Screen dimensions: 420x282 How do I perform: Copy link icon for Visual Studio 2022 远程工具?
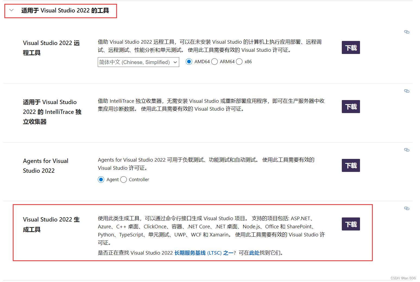[x=406, y=32]
